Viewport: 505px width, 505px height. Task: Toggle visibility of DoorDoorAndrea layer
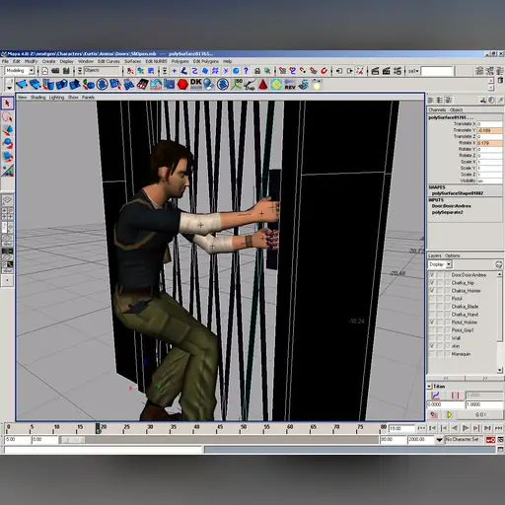click(x=432, y=275)
